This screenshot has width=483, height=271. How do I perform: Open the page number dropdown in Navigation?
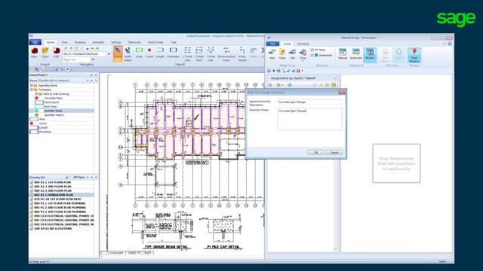pyautogui.click(x=93, y=59)
